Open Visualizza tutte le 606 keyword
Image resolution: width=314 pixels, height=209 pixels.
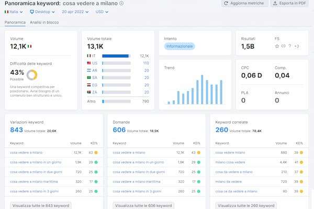coord(143,205)
